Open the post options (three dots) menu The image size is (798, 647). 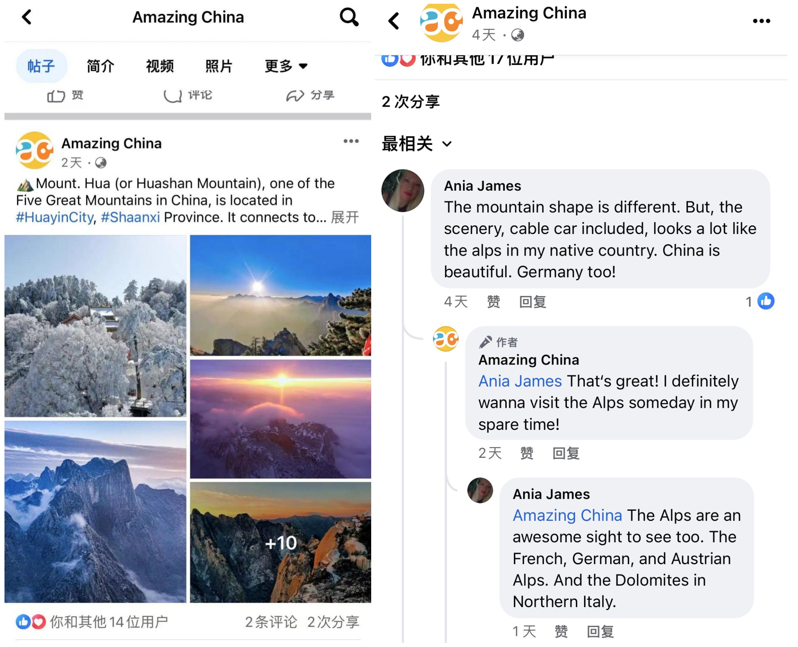[351, 141]
